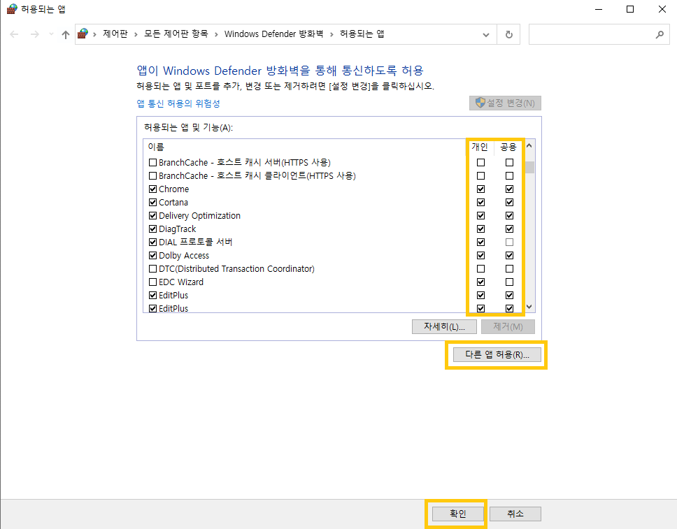Screen dimensions: 677x529
Task: Select the Dolby Access row text
Action: (184, 256)
